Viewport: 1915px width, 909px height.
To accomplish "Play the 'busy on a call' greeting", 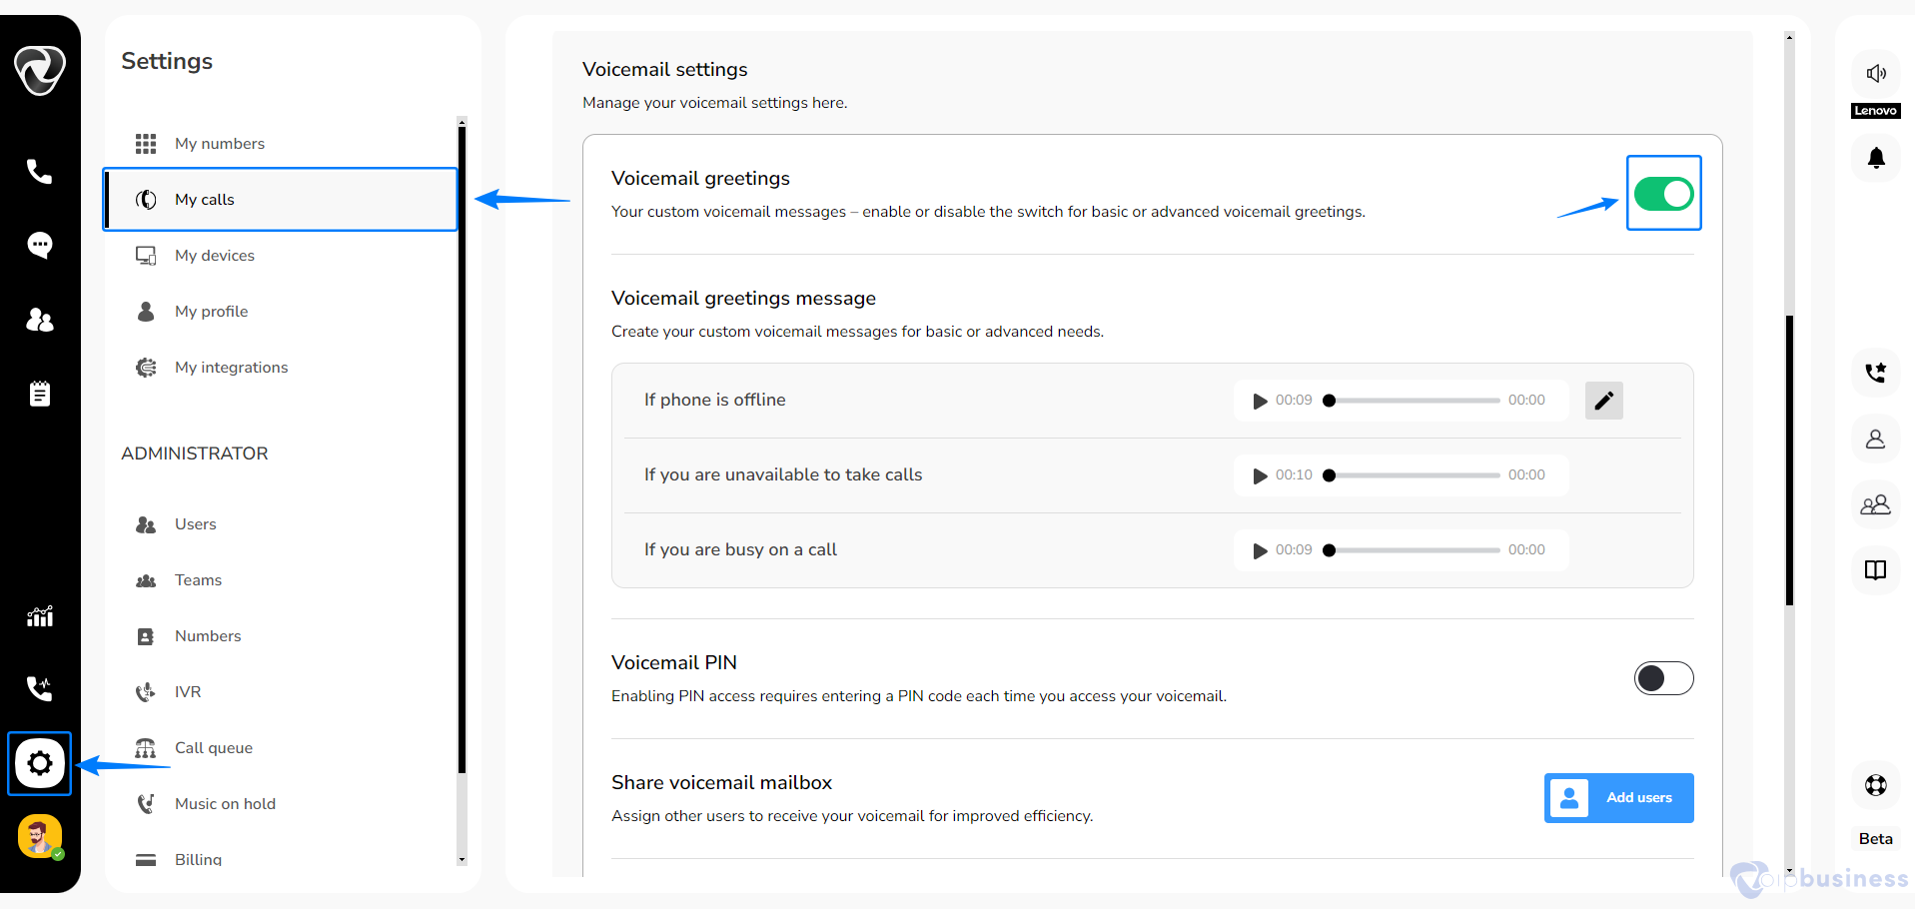I will (x=1260, y=550).
